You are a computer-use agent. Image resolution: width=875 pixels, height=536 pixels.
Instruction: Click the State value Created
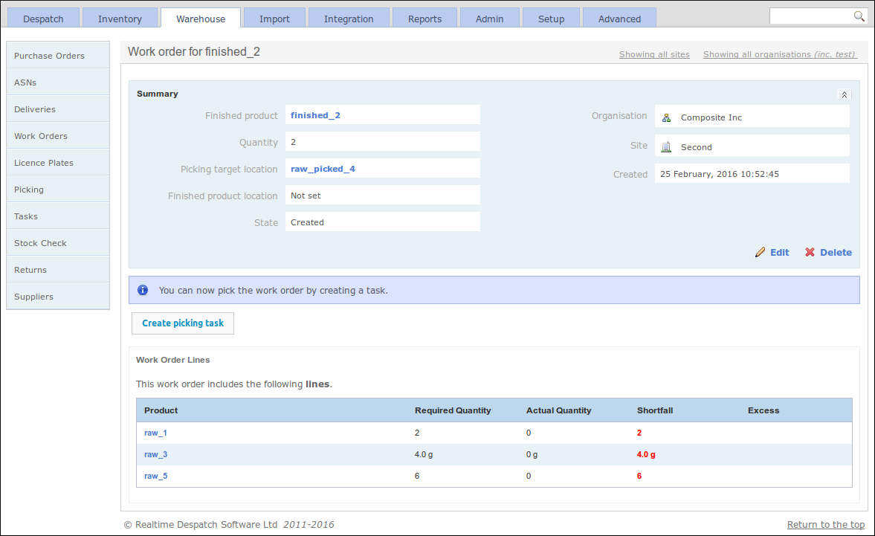(383, 222)
